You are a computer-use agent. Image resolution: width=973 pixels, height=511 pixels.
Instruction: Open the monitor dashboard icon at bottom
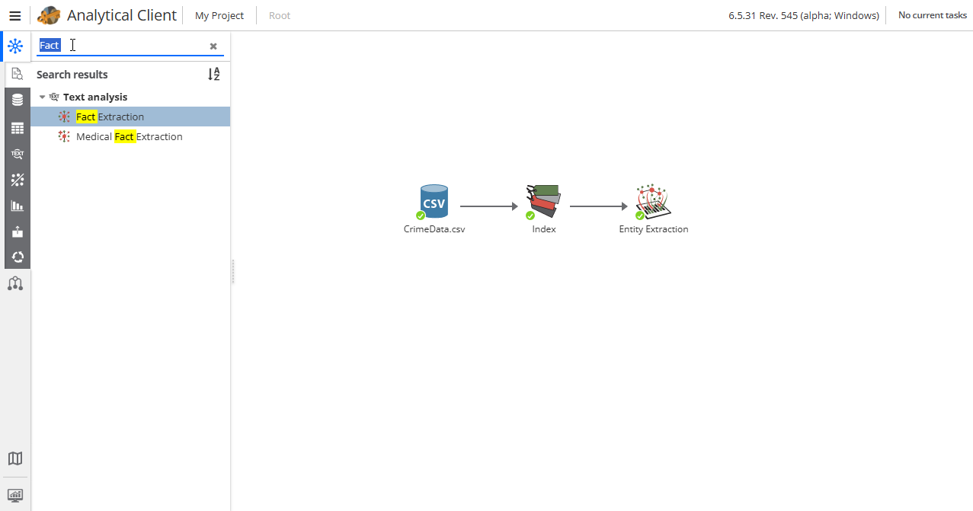tap(15, 495)
